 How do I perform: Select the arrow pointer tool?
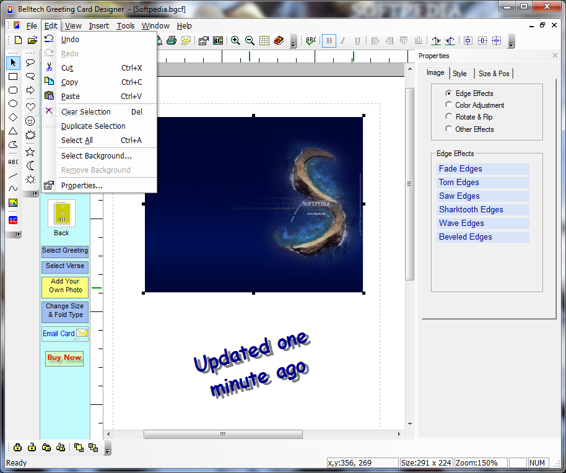point(13,63)
